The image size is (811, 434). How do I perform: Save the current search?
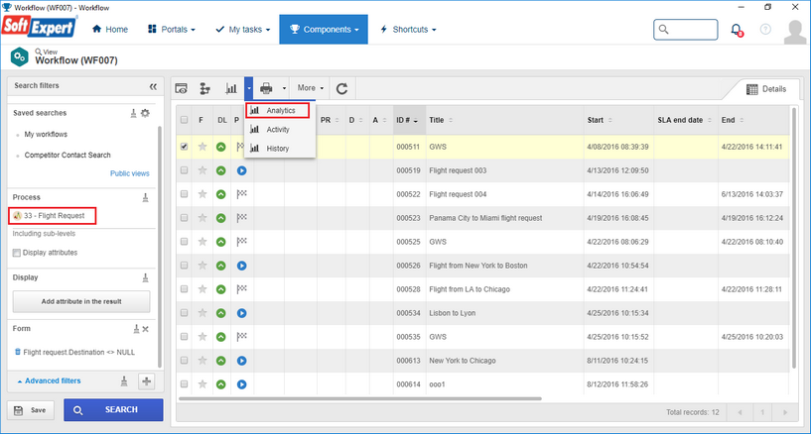[x=31, y=410]
